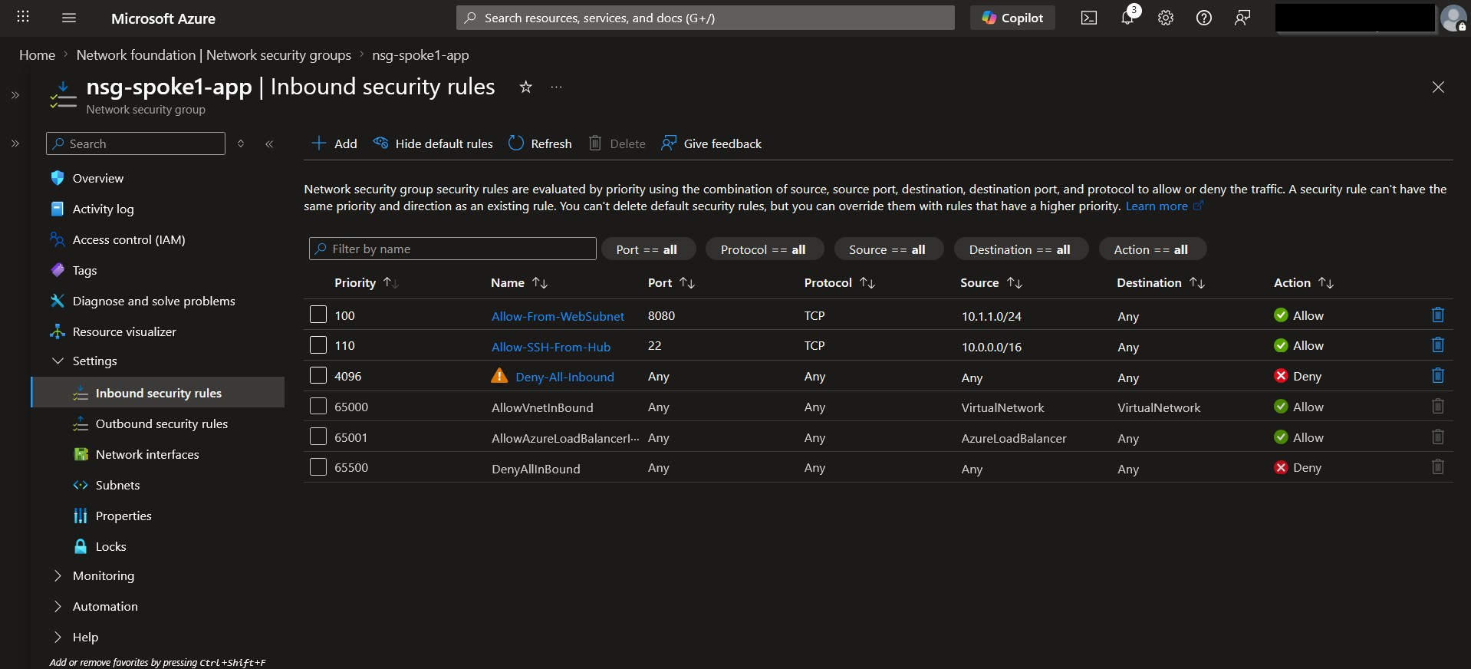This screenshot has width=1471, height=669.
Task: Favorite this page with the star icon
Action: [525, 87]
